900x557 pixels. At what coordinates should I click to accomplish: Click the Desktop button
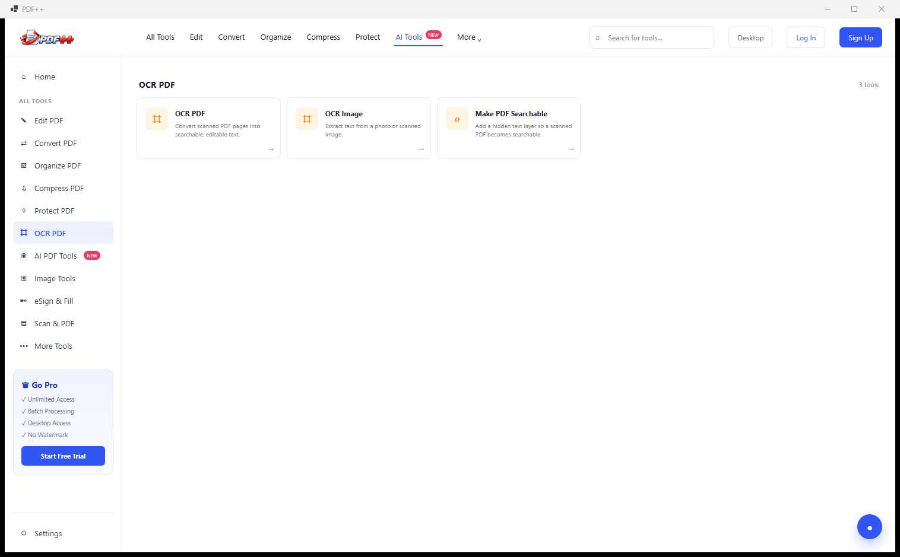[x=750, y=37]
